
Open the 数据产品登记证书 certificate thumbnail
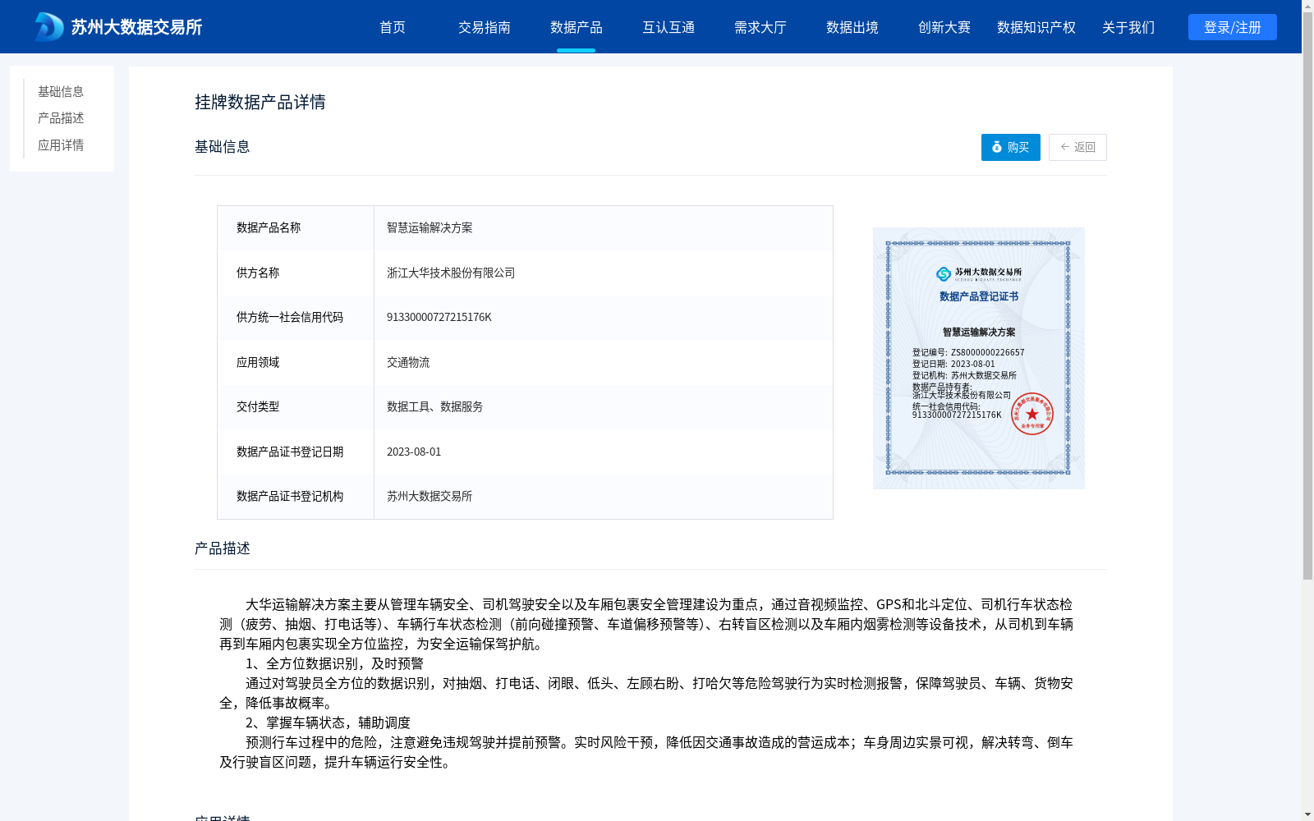tap(979, 358)
